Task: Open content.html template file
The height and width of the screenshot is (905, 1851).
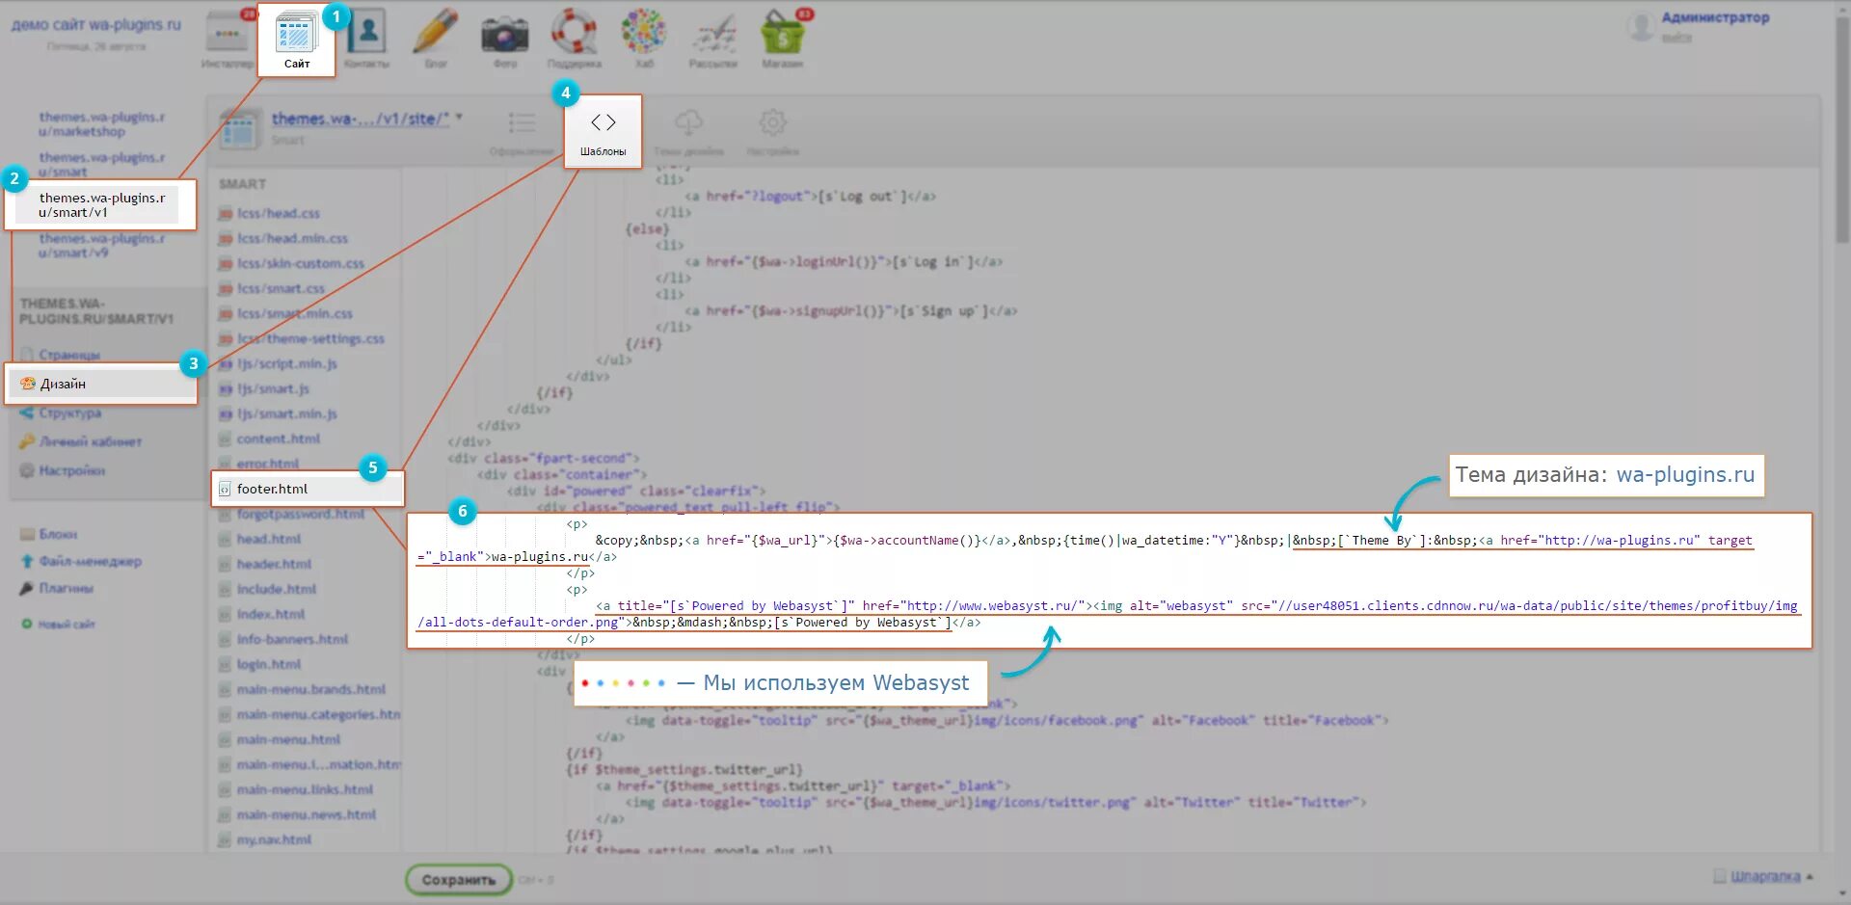Action: click(279, 439)
